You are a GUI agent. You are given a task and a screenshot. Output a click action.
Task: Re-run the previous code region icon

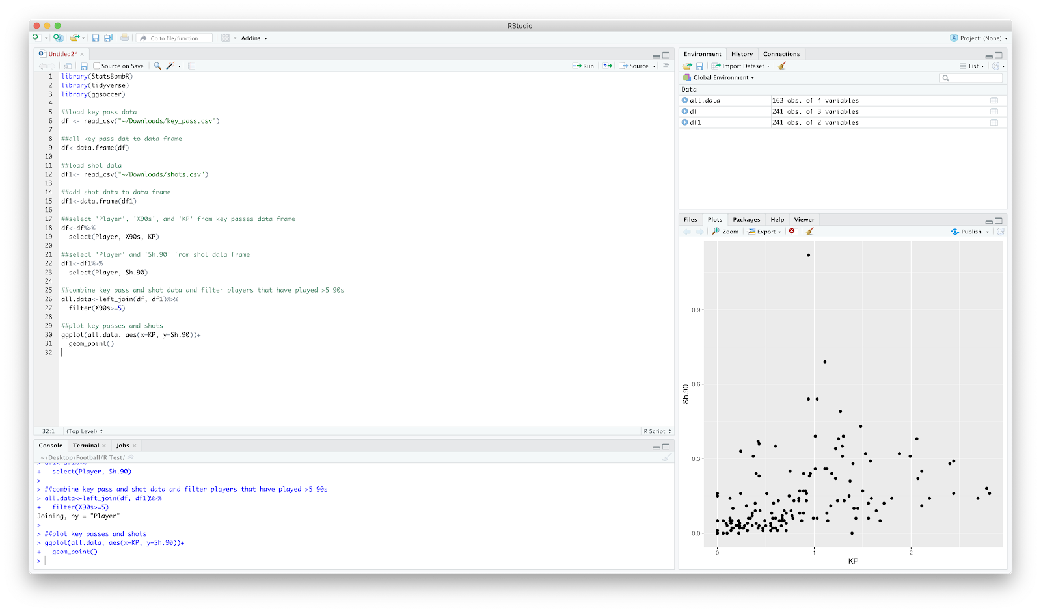[x=608, y=66]
